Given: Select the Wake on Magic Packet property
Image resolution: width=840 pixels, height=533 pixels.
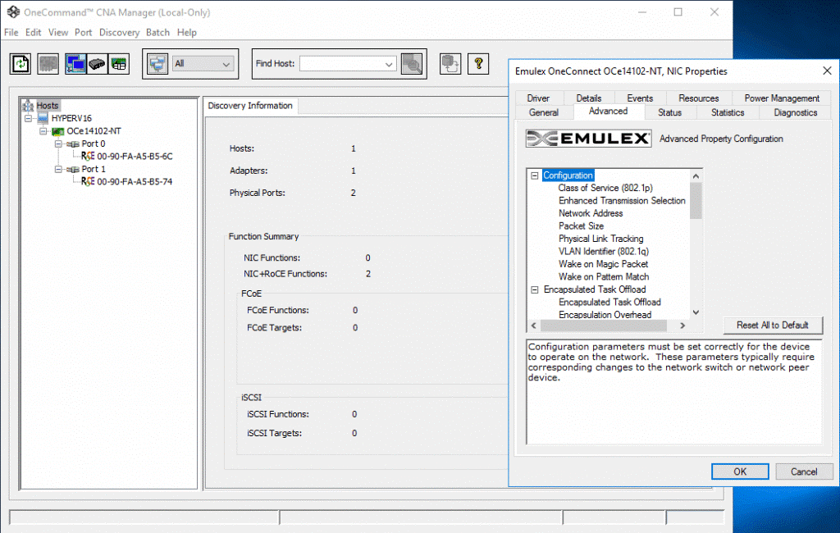Looking at the screenshot, I should (x=603, y=264).
